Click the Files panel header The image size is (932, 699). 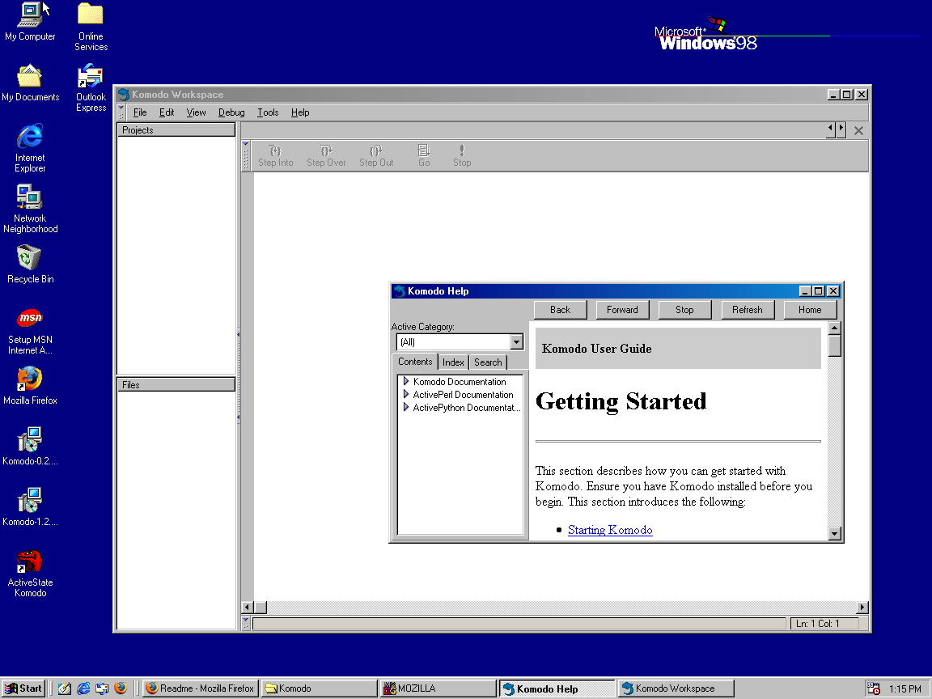[176, 384]
